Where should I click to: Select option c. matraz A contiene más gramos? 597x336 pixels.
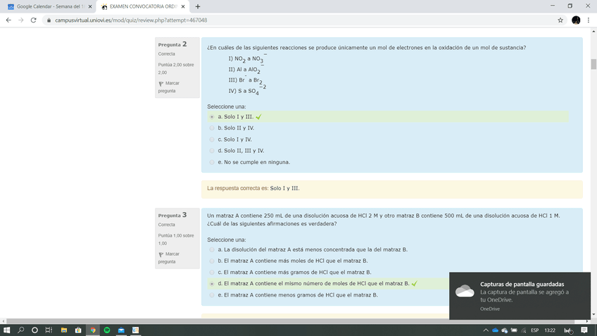[x=212, y=273]
